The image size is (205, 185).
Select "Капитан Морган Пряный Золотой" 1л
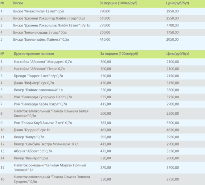(x=50, y=168)
